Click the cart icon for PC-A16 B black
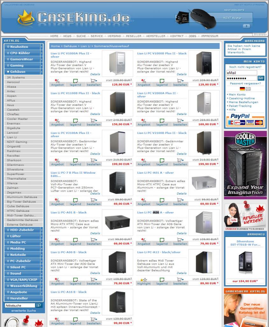This screenshot has width=269, height=327. point(94,319)
